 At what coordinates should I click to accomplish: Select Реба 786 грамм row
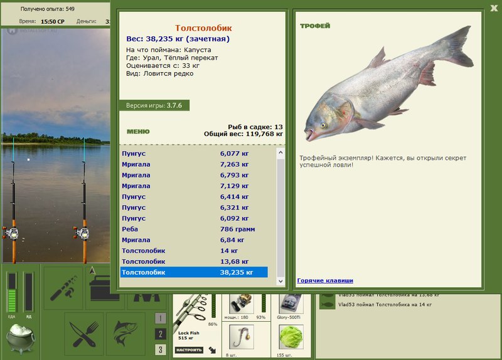pos(195,229)
